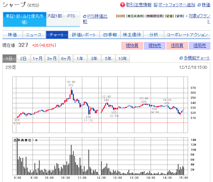
Task: Switch to the コーポレートアクション tab
Action: click(x=187, y=35)
